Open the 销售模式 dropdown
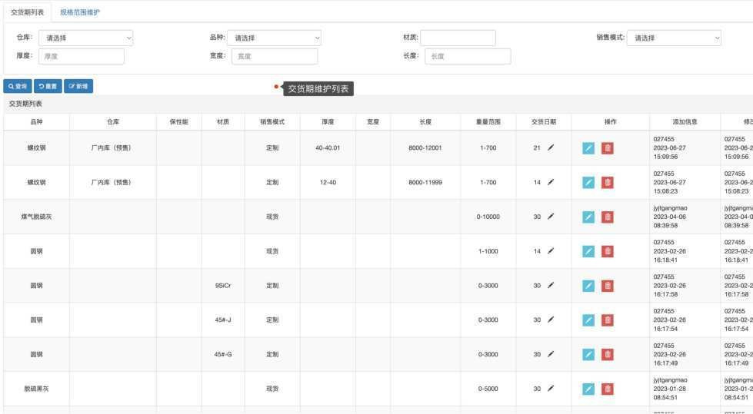This screenshot has height=414, width=753. (x=674, y=38)
